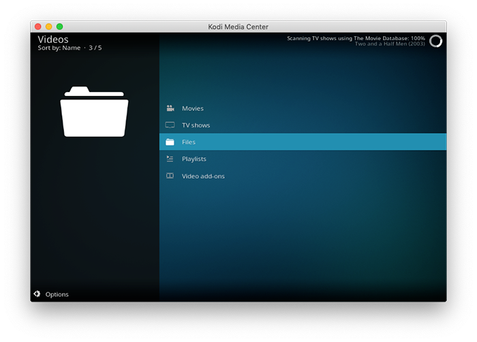Click the Video add-ons icon
The width and height of the screenshot is (477, 342).
(170, 176)
